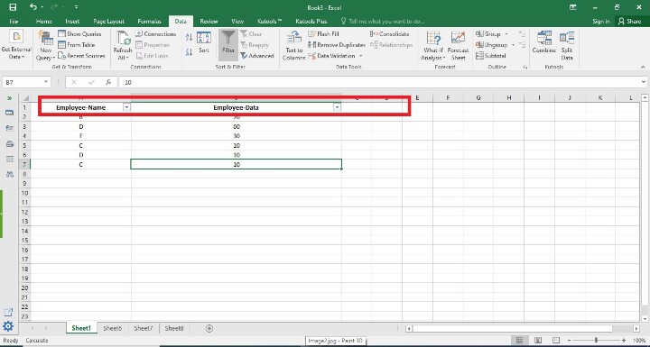Switch to the Review tab
Screen dimensions: 650x347
click(209, 21)
